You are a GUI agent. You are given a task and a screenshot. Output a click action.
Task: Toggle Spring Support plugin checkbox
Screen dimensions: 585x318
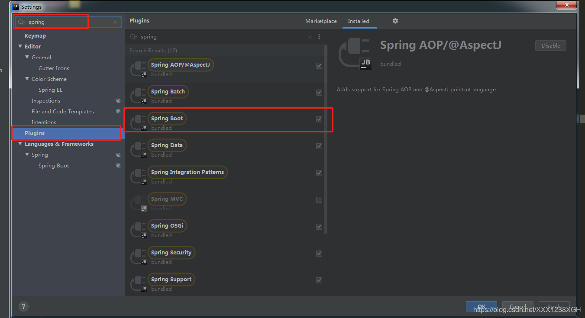[x=319, y=280]
